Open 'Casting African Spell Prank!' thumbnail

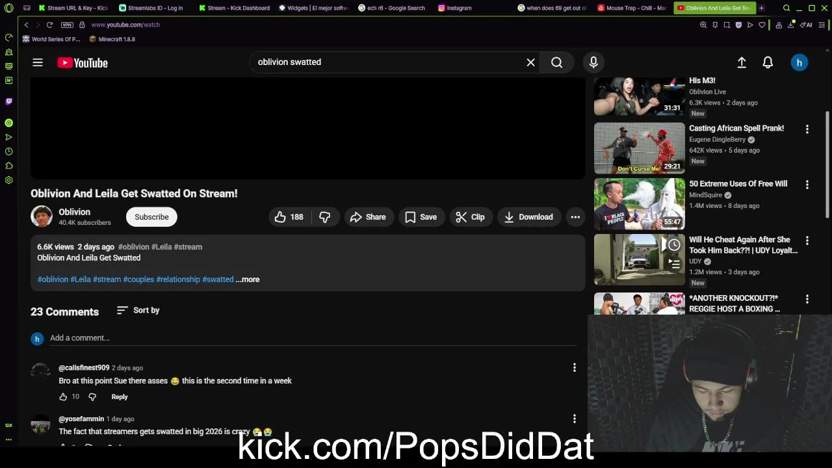(x=640, y=148)
